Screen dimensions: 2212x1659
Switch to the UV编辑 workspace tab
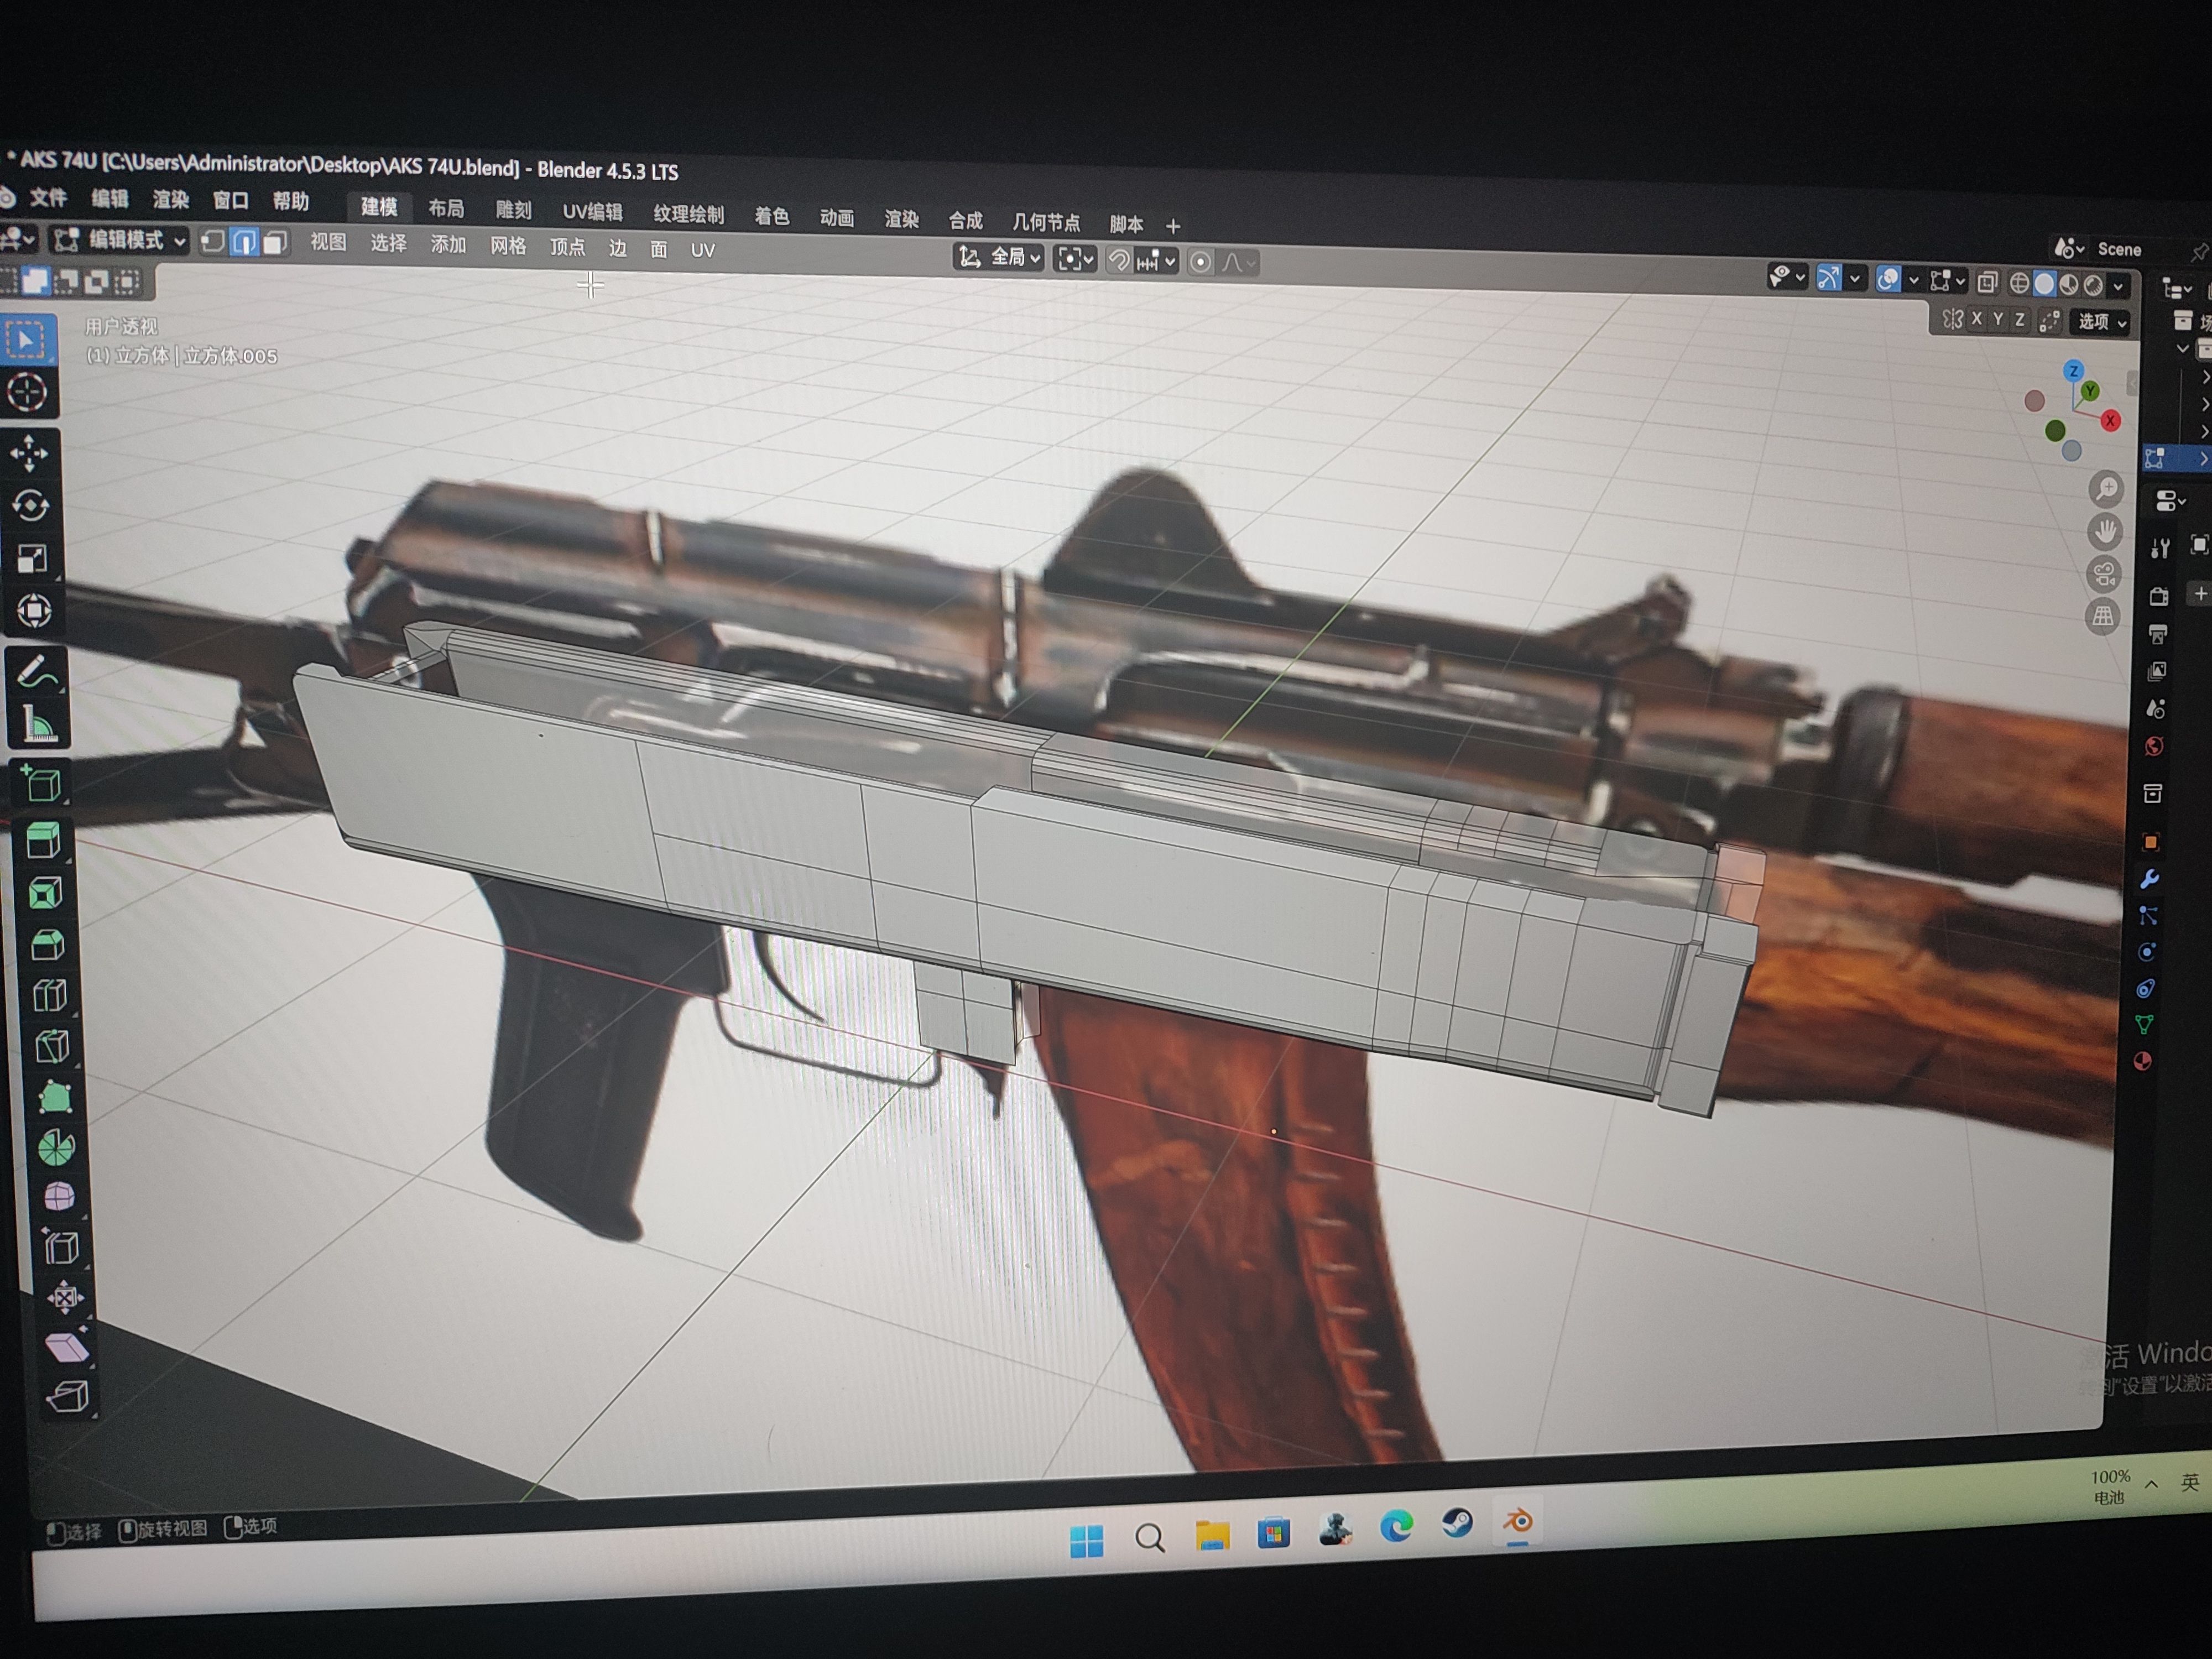coord(592,212)
